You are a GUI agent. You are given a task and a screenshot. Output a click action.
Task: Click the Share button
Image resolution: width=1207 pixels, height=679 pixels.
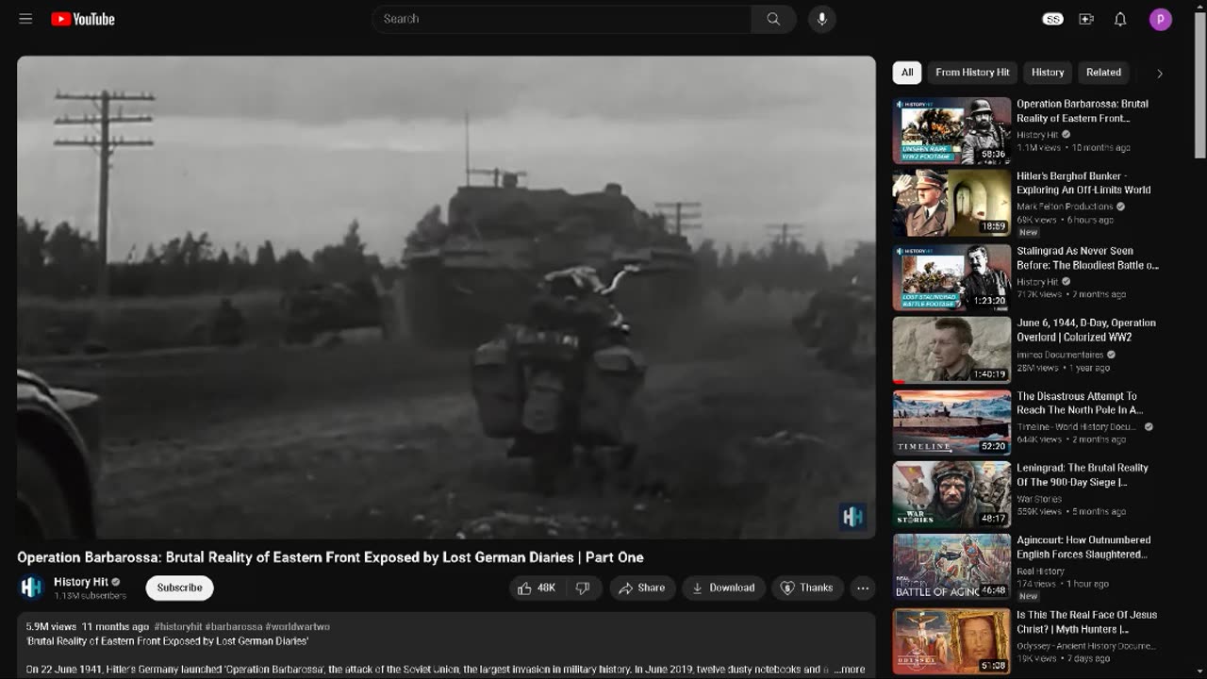click(642, 588)
